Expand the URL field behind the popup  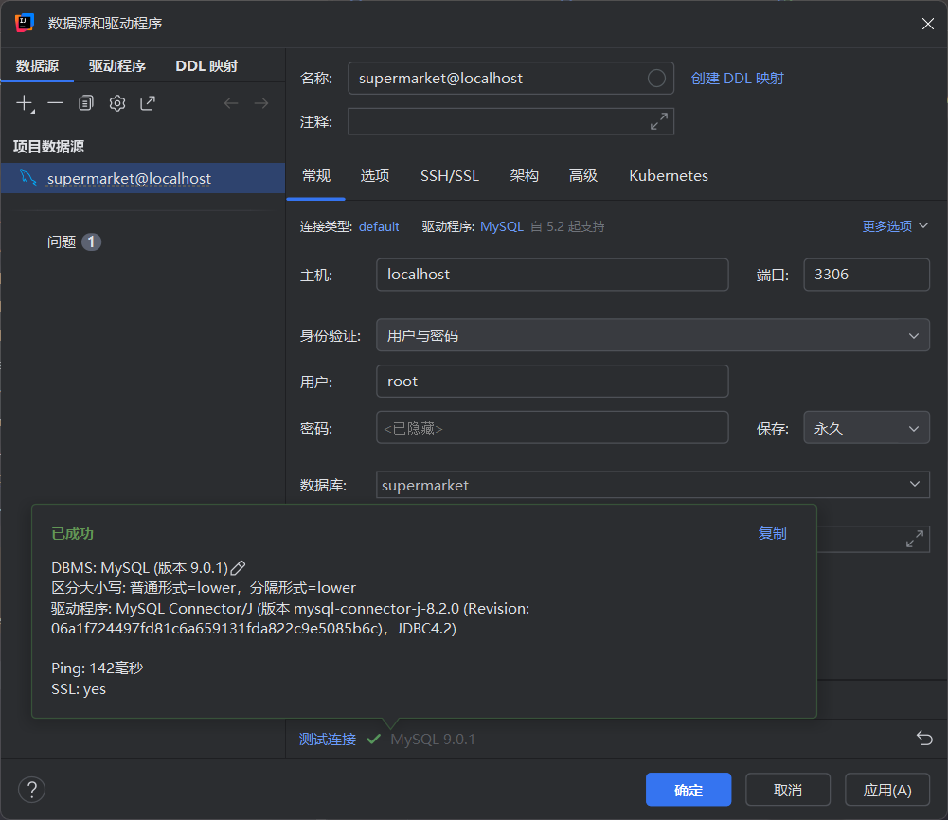click(x=915, y=539)
